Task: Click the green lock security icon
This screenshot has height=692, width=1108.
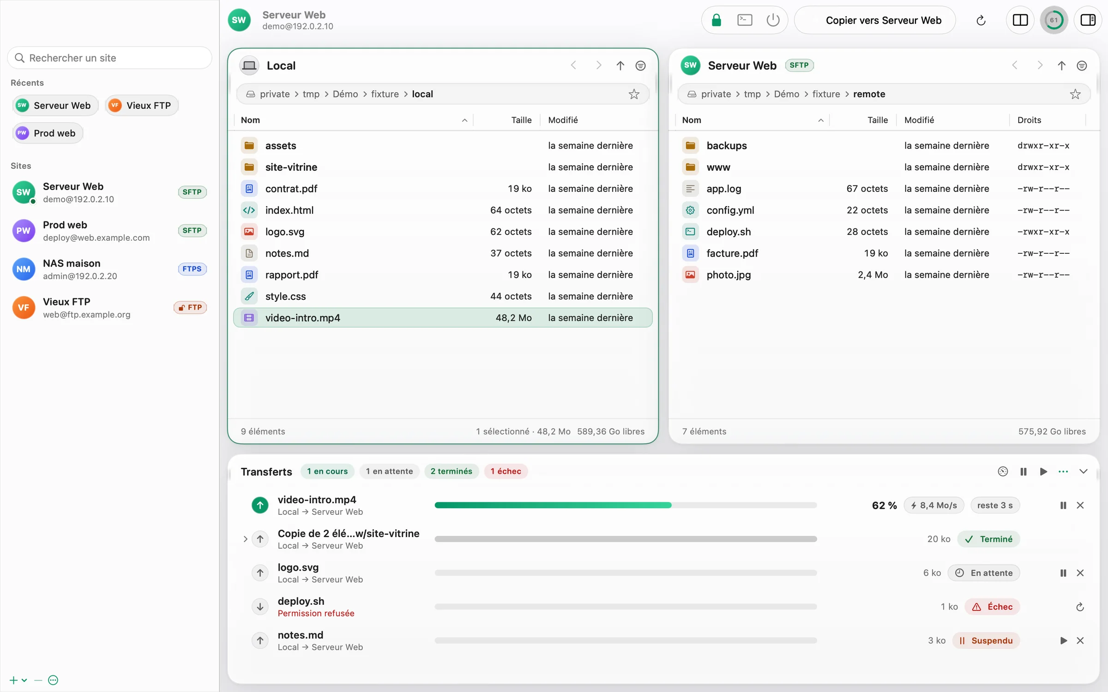Action: click(x=716, y=20)
